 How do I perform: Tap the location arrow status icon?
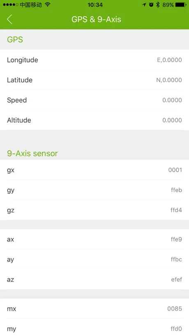[x=144, y=5]
